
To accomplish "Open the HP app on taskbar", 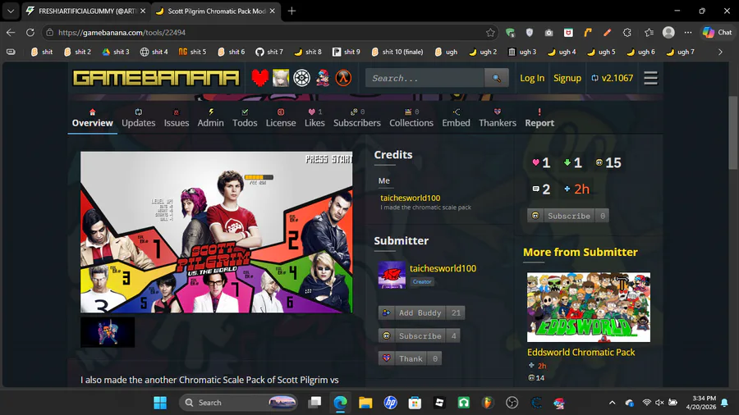I will click(390, 403).
